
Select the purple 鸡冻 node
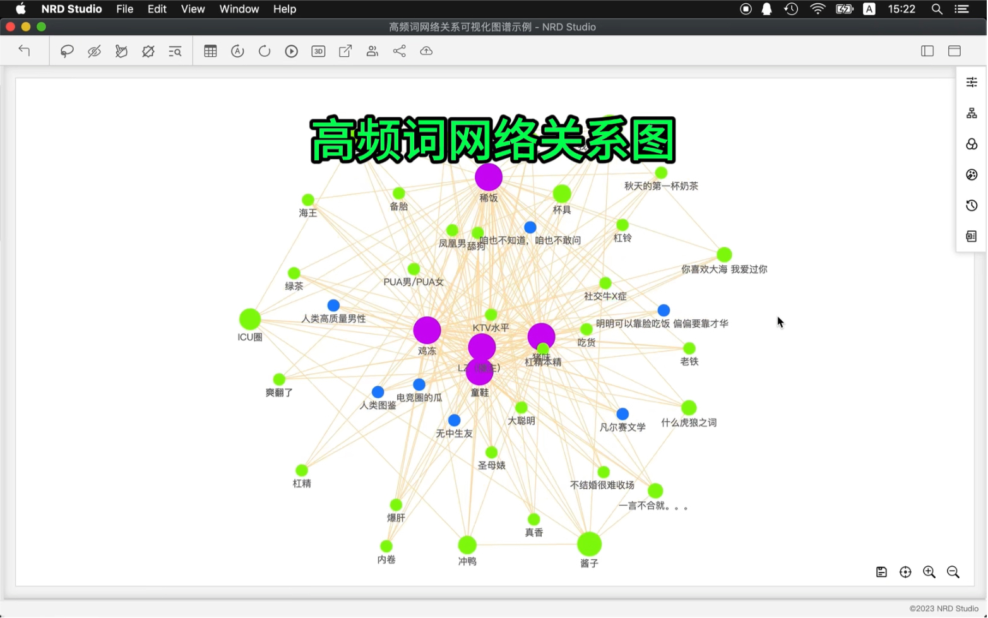pyautogui.click(x=427, y=331)
